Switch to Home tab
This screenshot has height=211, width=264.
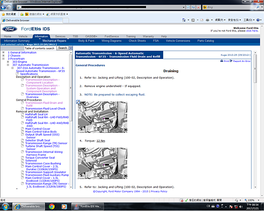[x=7, y=36]
